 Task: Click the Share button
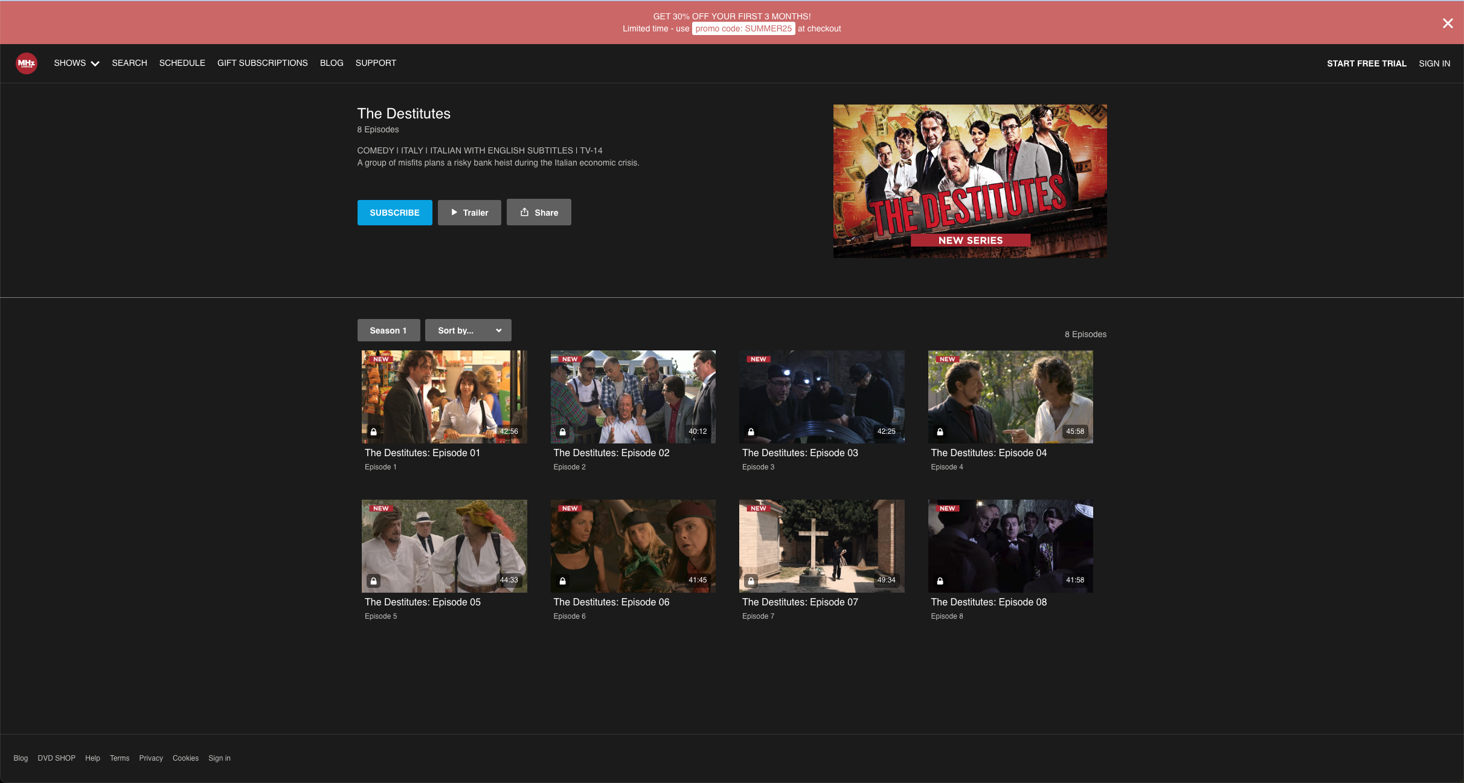point(539,213)
